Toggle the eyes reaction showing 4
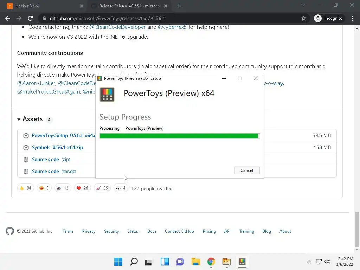Viewport: 360px width, 270px height. pyautogui.click(x=121, y=188)
